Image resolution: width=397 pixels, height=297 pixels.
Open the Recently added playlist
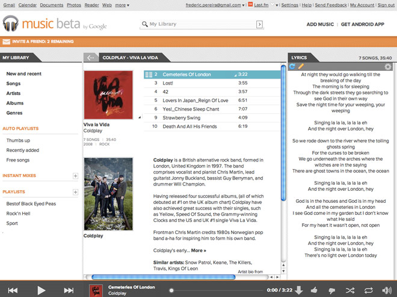(23, 150)
